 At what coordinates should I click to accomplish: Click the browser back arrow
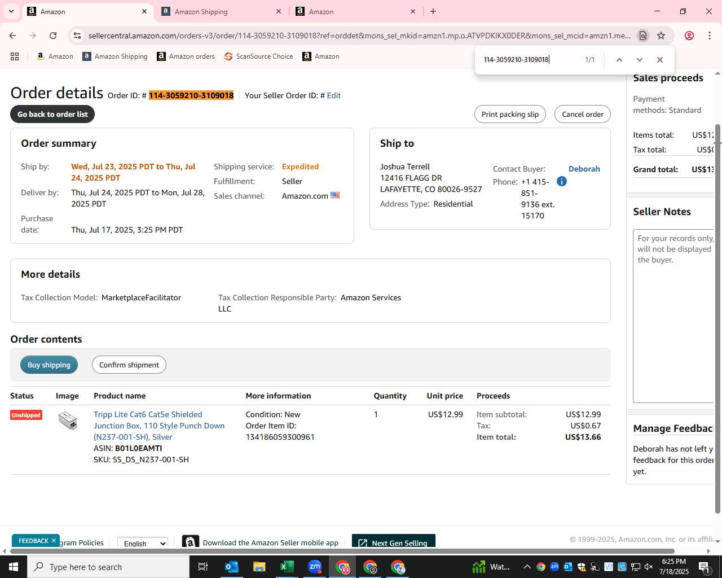(12, 36)
